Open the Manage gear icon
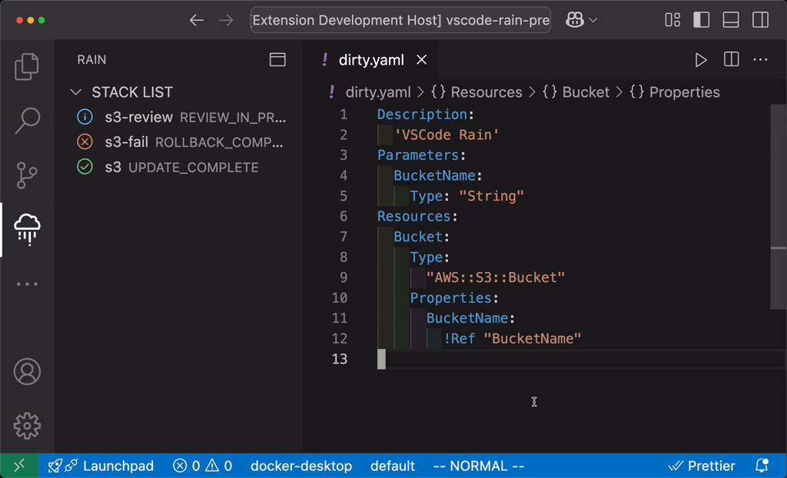 [27, 426]
